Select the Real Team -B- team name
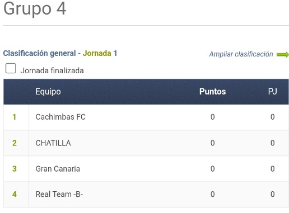The height and width of the screenshot is (213, 289). 59,194
